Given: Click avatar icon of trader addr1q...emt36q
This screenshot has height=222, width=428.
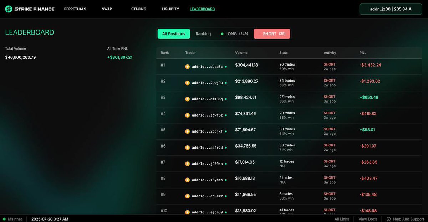Looking at the screenshot, I should click(187, 99).
